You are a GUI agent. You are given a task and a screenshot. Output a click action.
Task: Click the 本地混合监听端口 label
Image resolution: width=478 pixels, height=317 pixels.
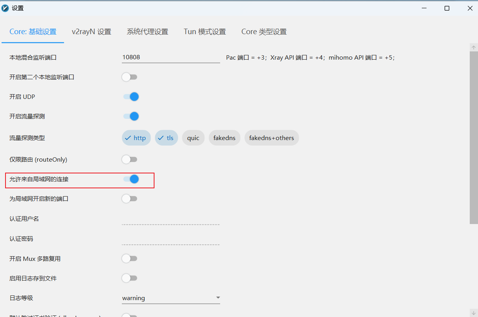33,57
